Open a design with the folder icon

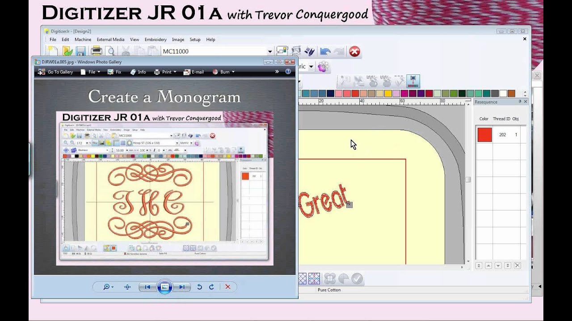click(x=67, y=51)
